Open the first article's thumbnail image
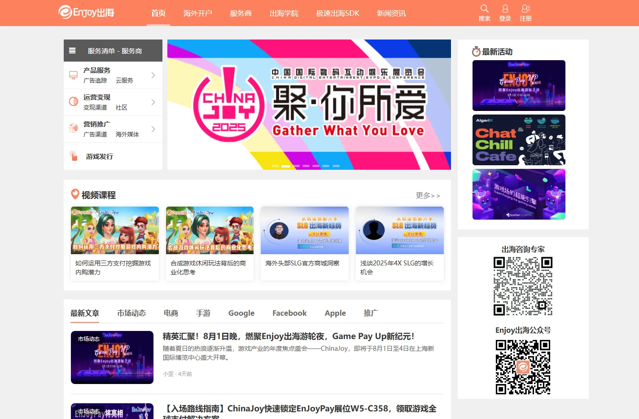Screen dimensions: 639x419 pos(112,357)
